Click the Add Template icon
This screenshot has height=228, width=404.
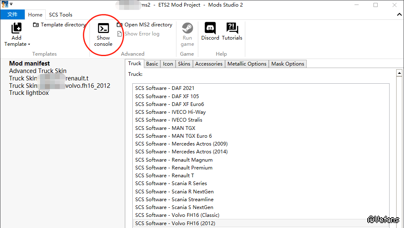[16, 28]
